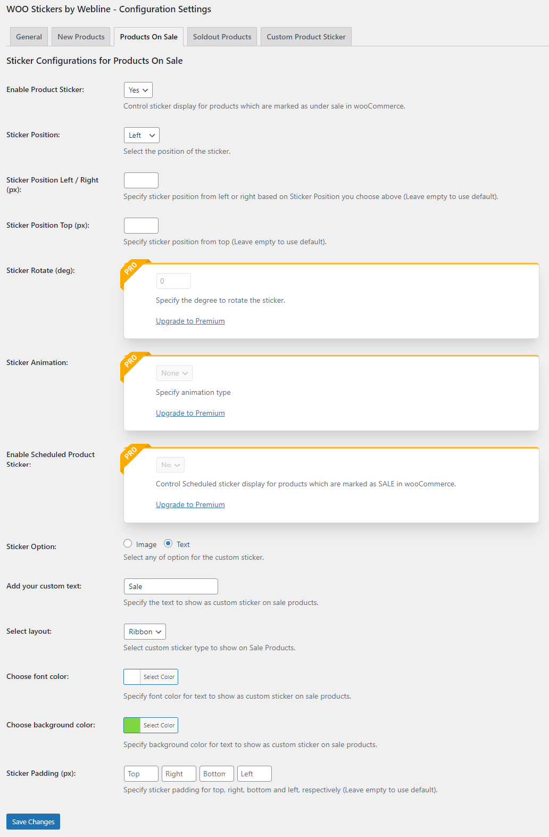Click the Sticker Rotate degree field
549x837 pixels.
click(173, 281)
